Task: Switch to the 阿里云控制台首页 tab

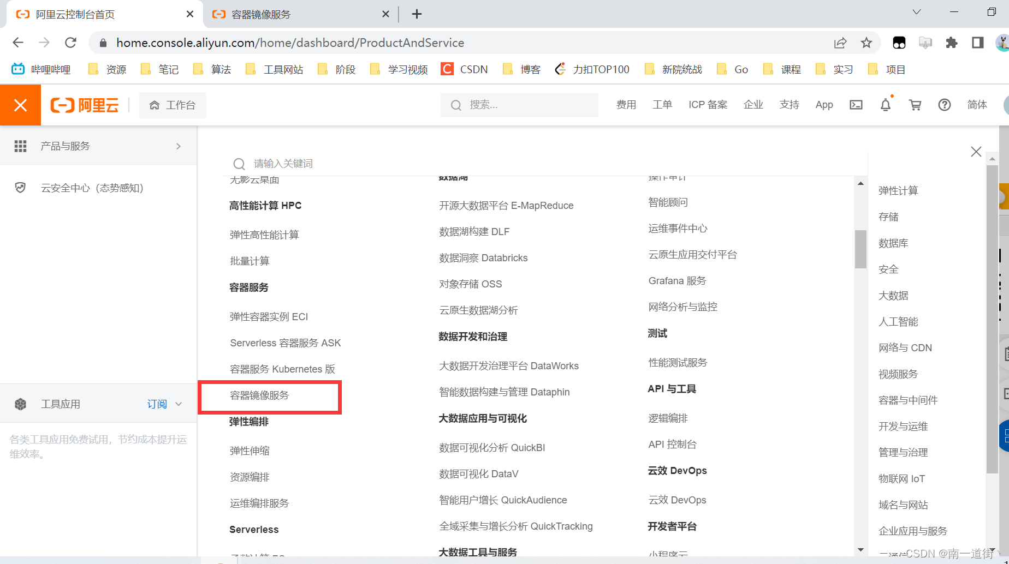Action: coord(105,14)
